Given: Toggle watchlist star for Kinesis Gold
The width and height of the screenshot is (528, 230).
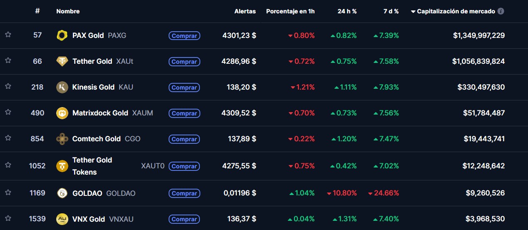Looking at the screenshot, I should 8,87.
